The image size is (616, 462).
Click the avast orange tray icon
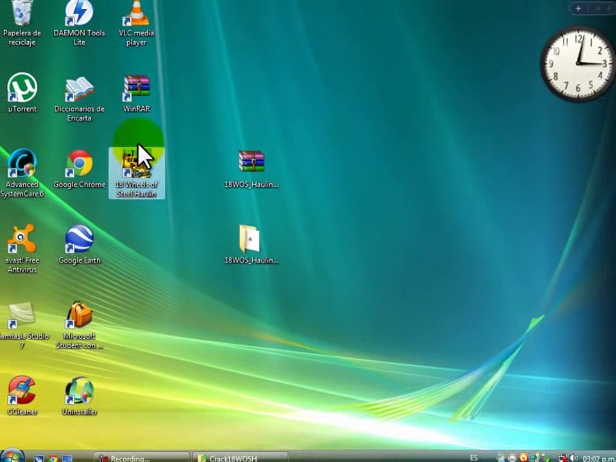coord(524,458)
